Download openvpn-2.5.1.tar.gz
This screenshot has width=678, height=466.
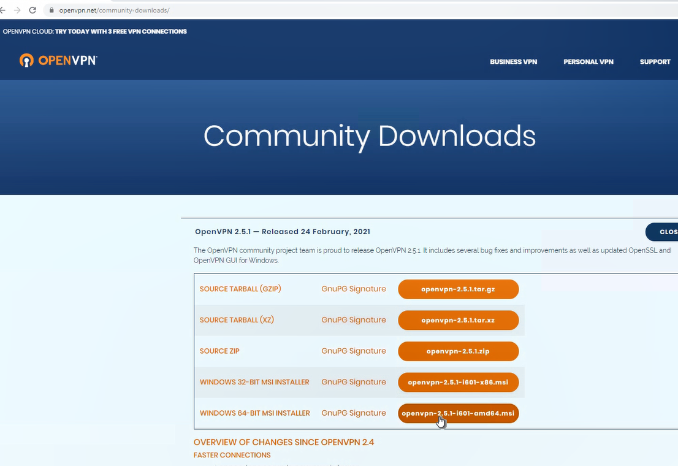(x=458, y=289)
